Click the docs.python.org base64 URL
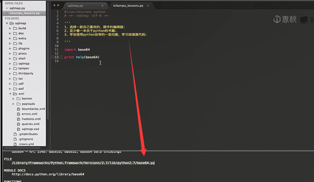 pos(48,174)
